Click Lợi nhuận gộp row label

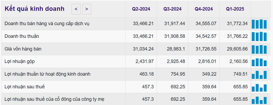(19, 62)
